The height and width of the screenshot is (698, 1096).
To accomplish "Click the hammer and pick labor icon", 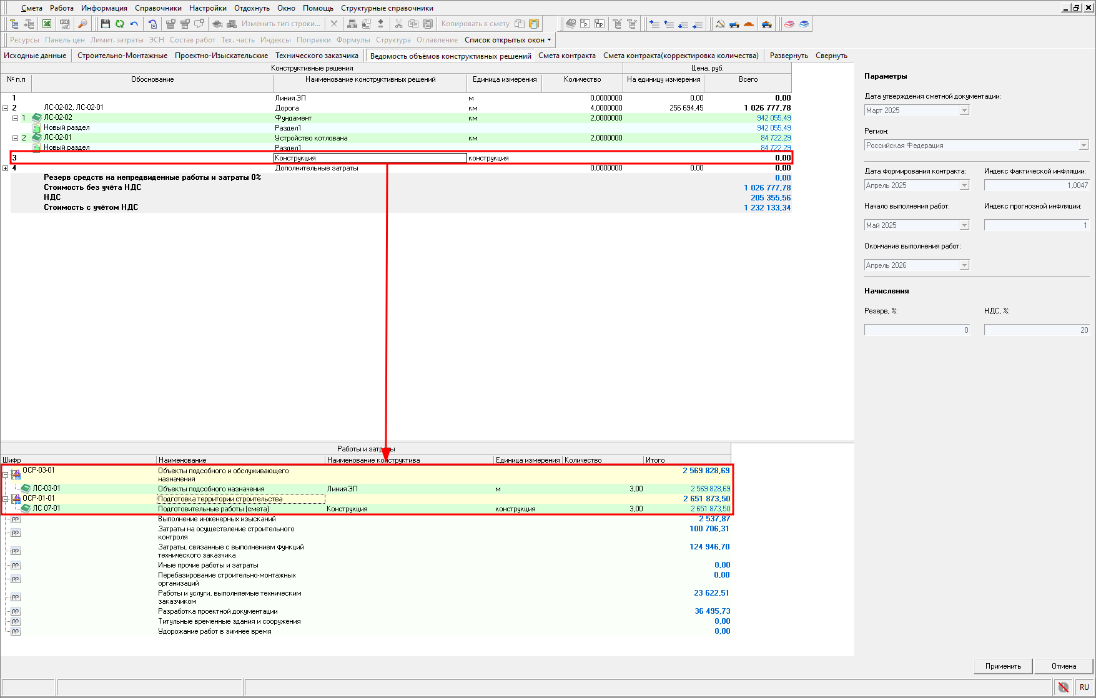I will [719, 24].
